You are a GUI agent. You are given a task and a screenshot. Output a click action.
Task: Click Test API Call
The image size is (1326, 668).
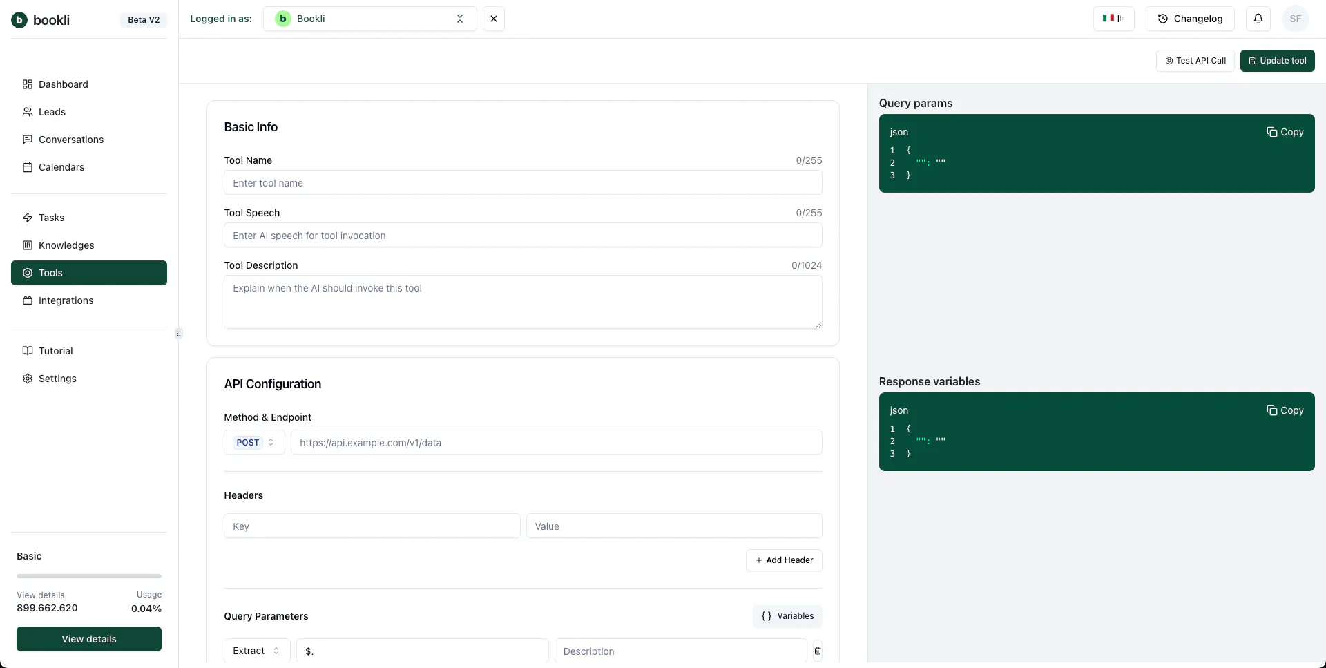pyautogui.click(x=1195, y=61)
